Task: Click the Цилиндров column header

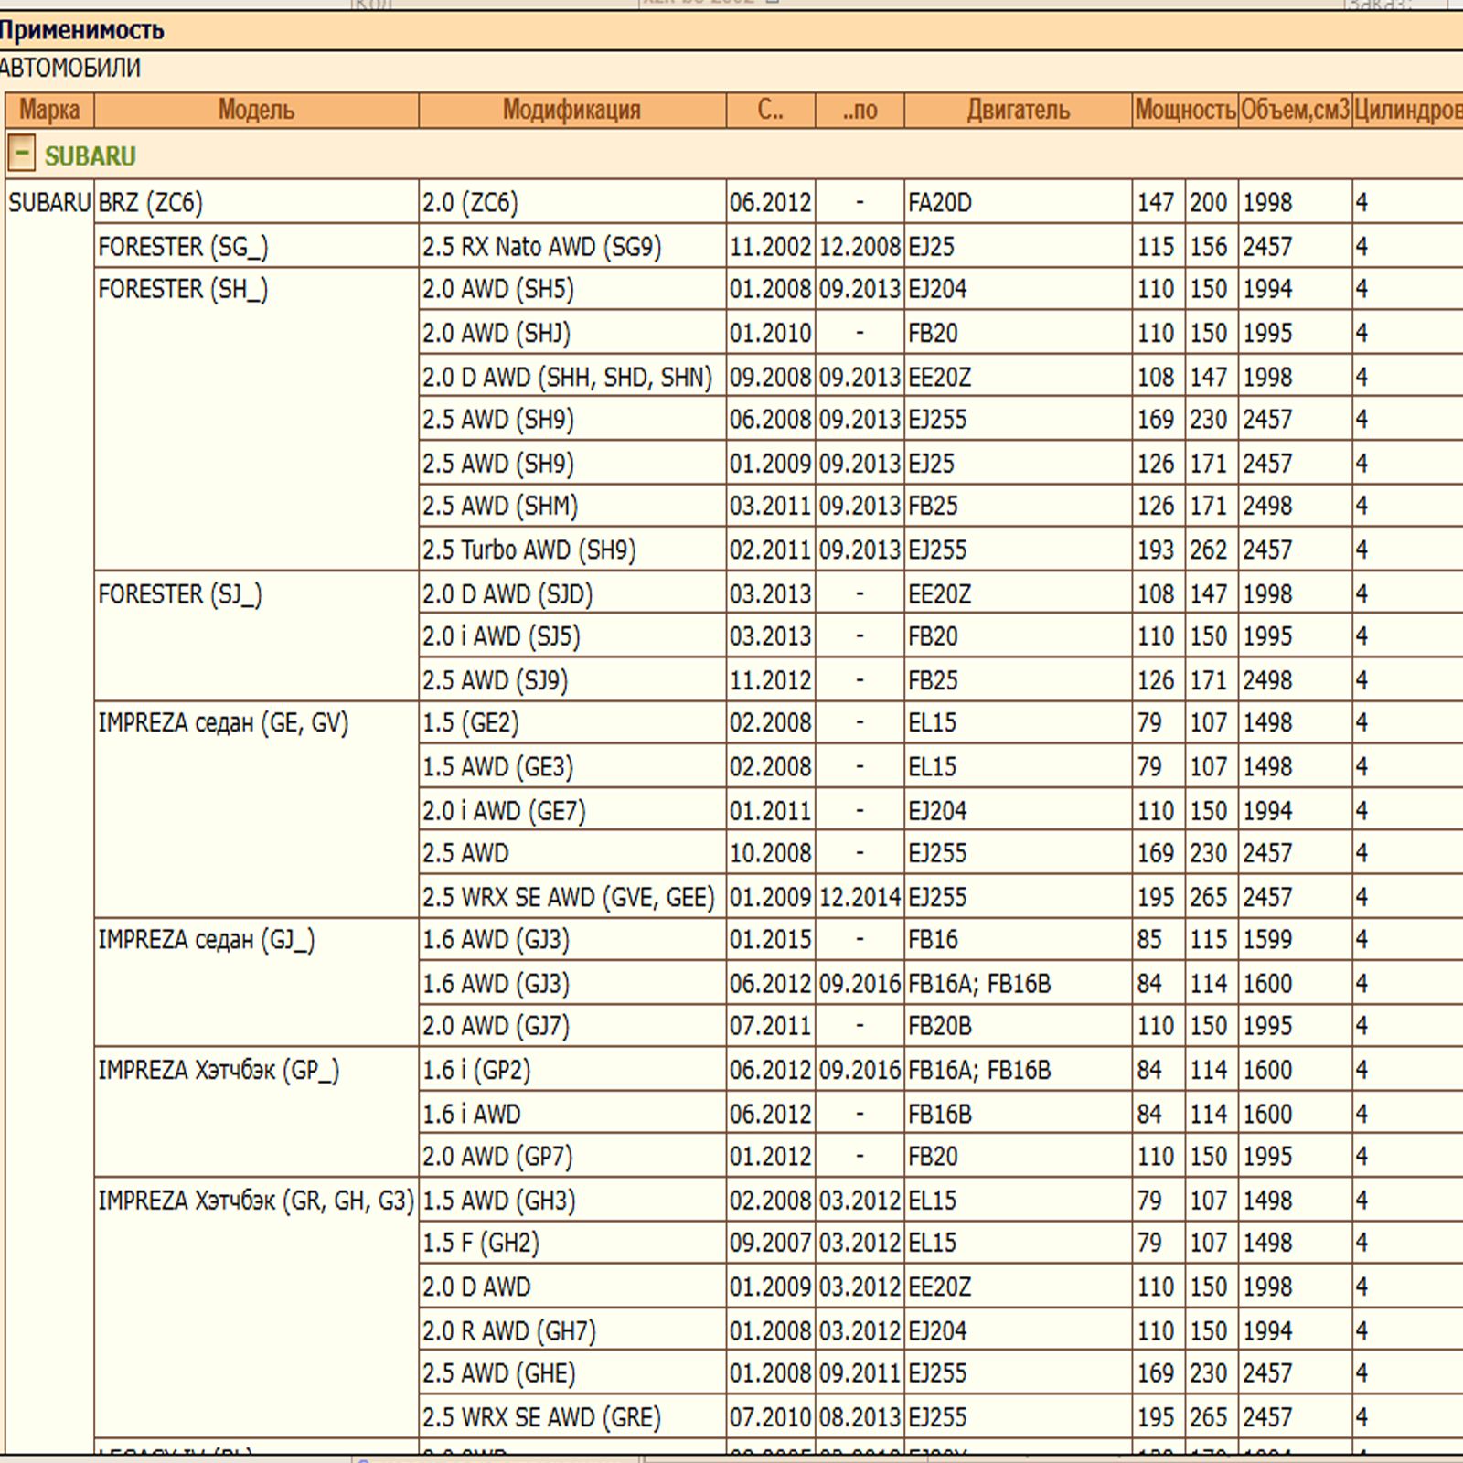Action: pos(1407,111)
